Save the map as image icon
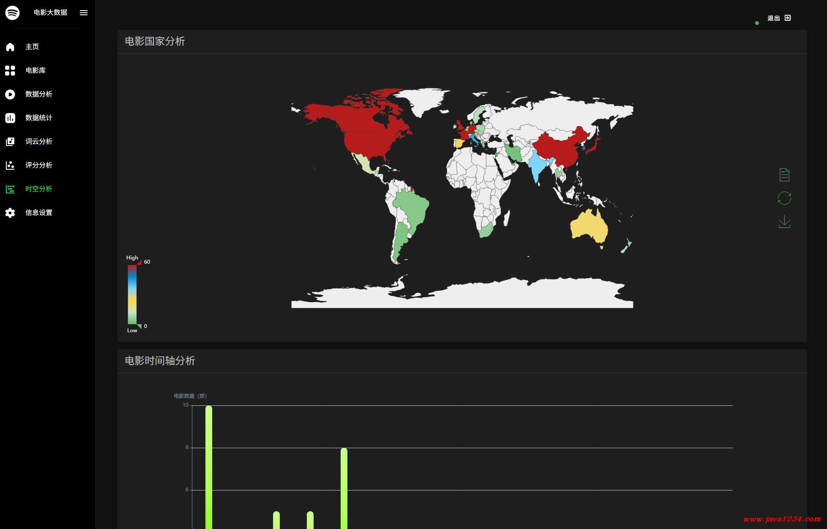This screenshot has height=529, width=827. [784, 222]
